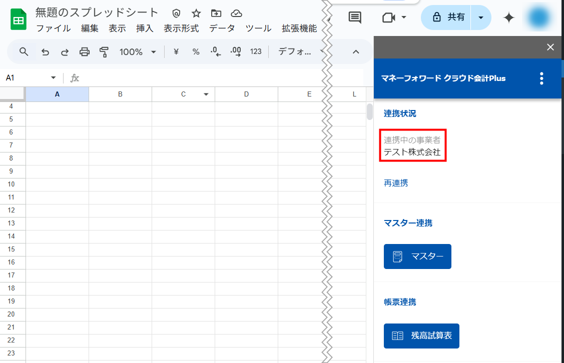Viewport: 564px width, 363px height.
Task: Click the テスト株式会社 company name
Action: [412, 152]
